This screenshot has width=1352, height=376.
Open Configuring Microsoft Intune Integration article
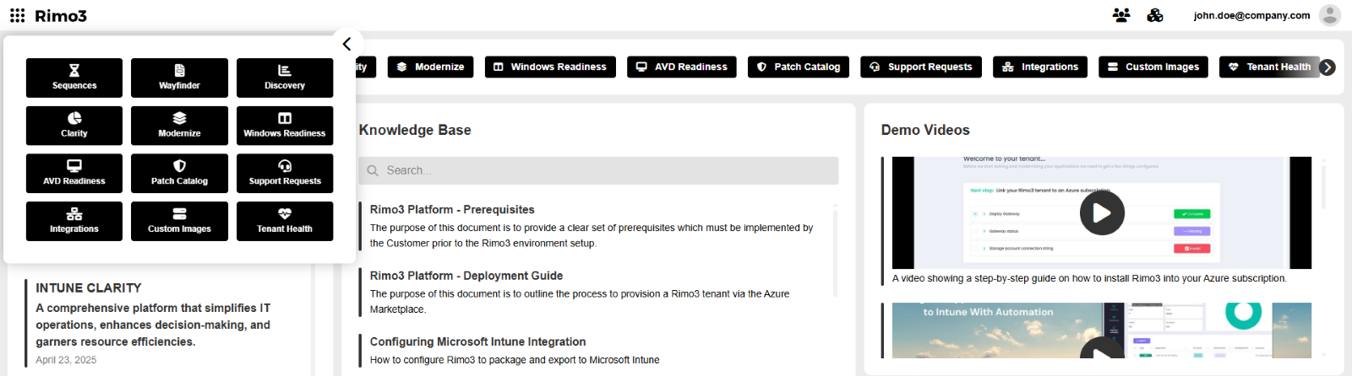click(477, 341)
